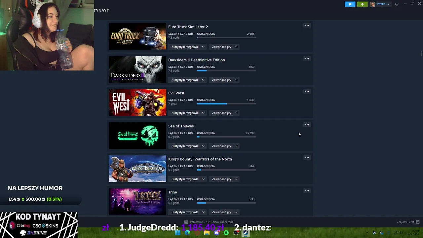Click the Euro Truck Simulator 2 cover image
423x238 pixels.
click(137, 36)
